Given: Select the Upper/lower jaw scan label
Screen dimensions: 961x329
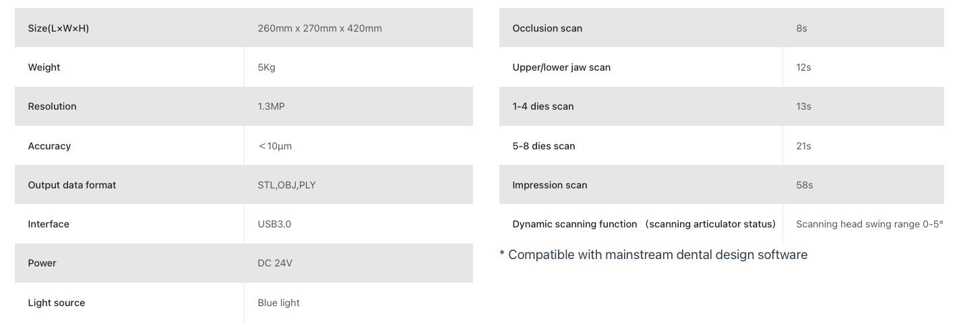Looking at the screenshot, I should 561,67.
